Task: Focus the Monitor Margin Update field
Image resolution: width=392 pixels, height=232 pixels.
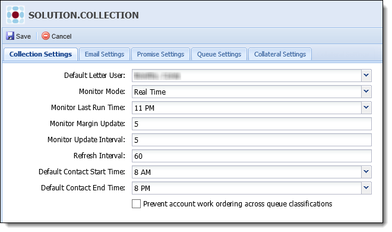Action: [252, 124]
